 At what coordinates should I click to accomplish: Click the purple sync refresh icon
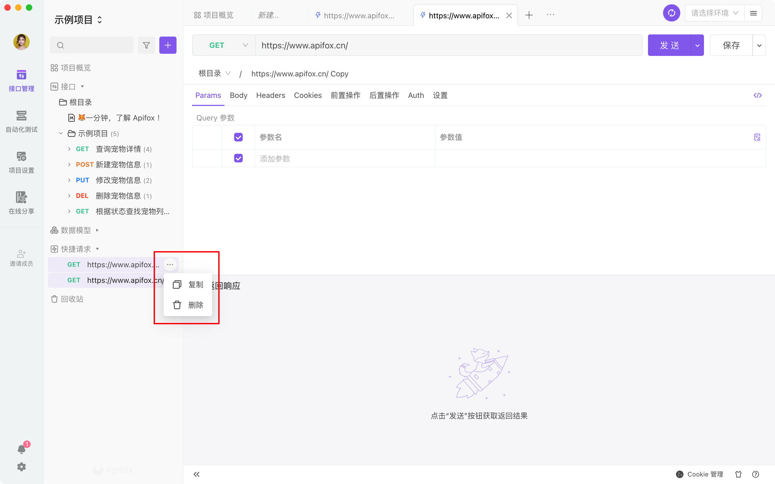click(671, 13)
